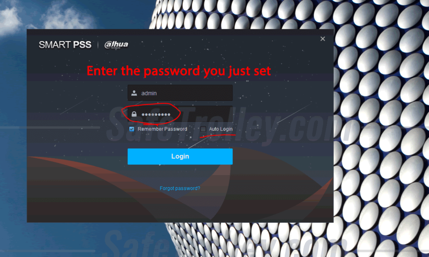Screen dimensions: 429x257
Task: Click the padlock icon in password field
Action: click(134, 114)
